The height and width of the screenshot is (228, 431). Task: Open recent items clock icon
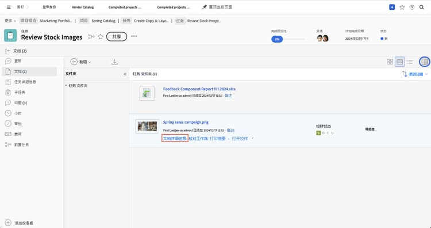click(412, 7)
